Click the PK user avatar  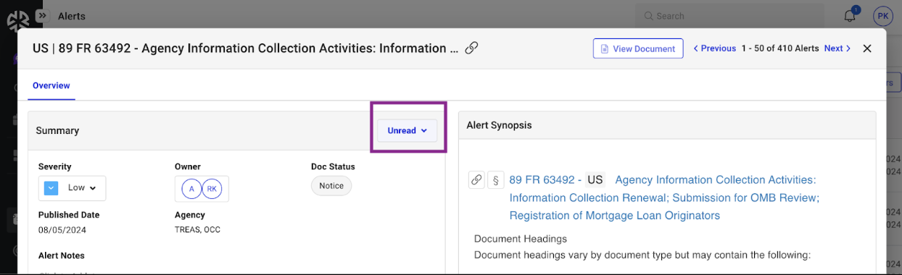pos(882,16)
